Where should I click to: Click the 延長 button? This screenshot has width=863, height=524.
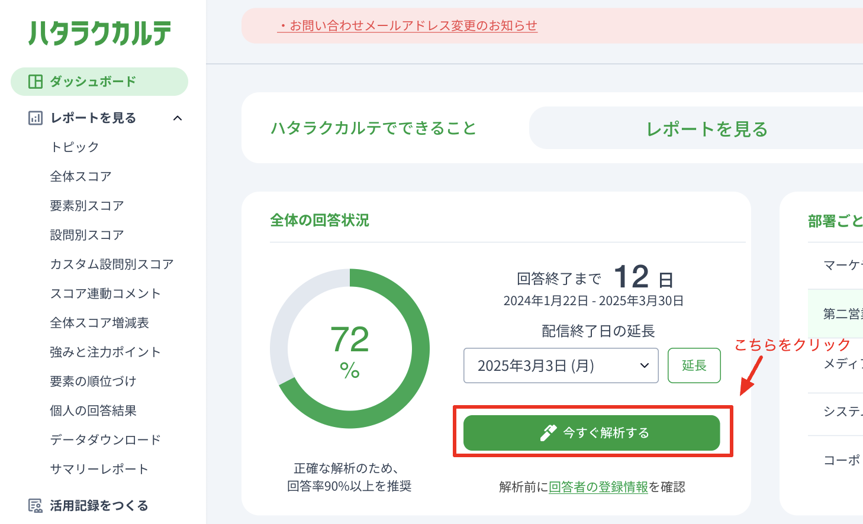[694, 365]
